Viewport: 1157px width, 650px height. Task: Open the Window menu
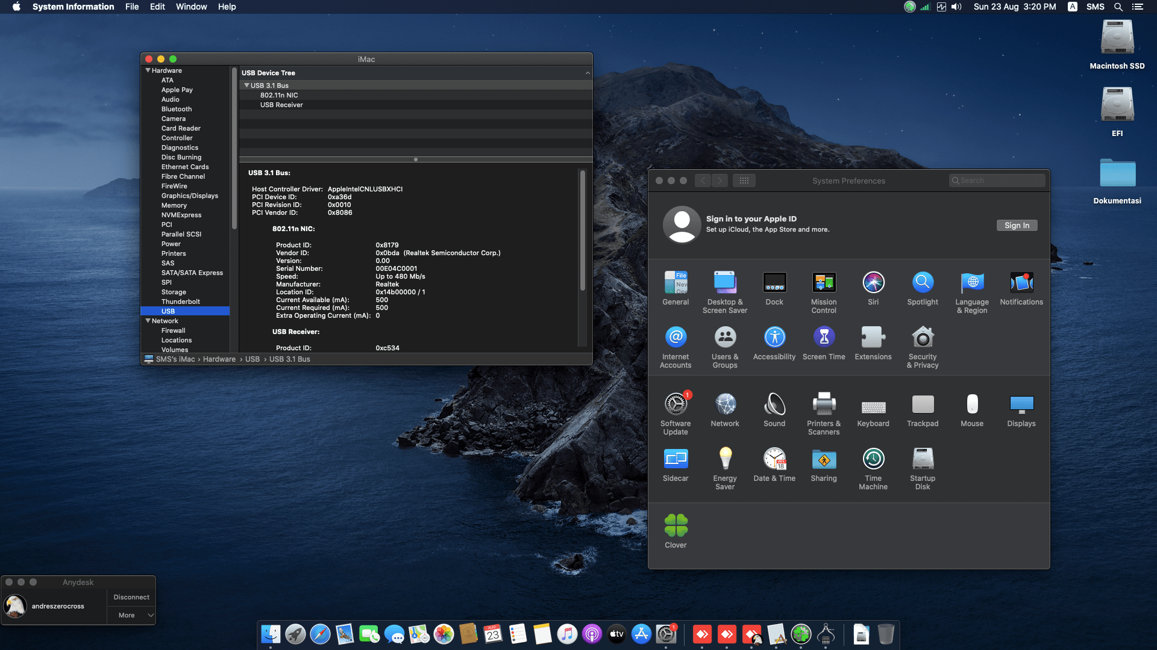(x=191, y=7)
